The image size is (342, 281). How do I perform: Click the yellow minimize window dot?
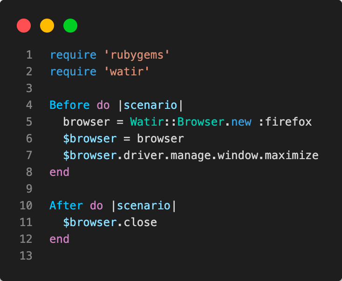coord(47,26)
